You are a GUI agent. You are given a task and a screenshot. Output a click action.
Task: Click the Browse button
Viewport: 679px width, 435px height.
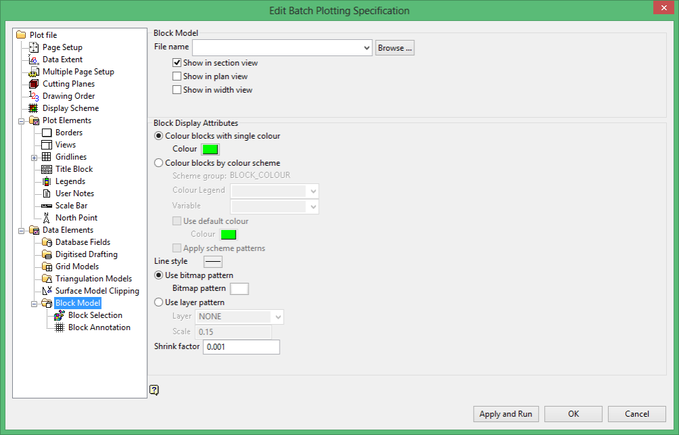click(395, 48)
